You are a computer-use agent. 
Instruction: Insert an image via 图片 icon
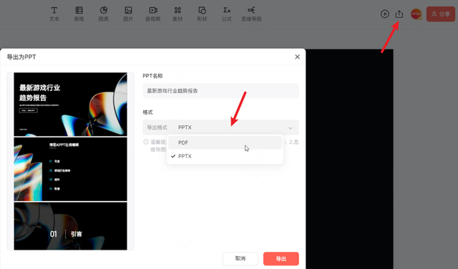pyautogui.click(x=128, y=14)
